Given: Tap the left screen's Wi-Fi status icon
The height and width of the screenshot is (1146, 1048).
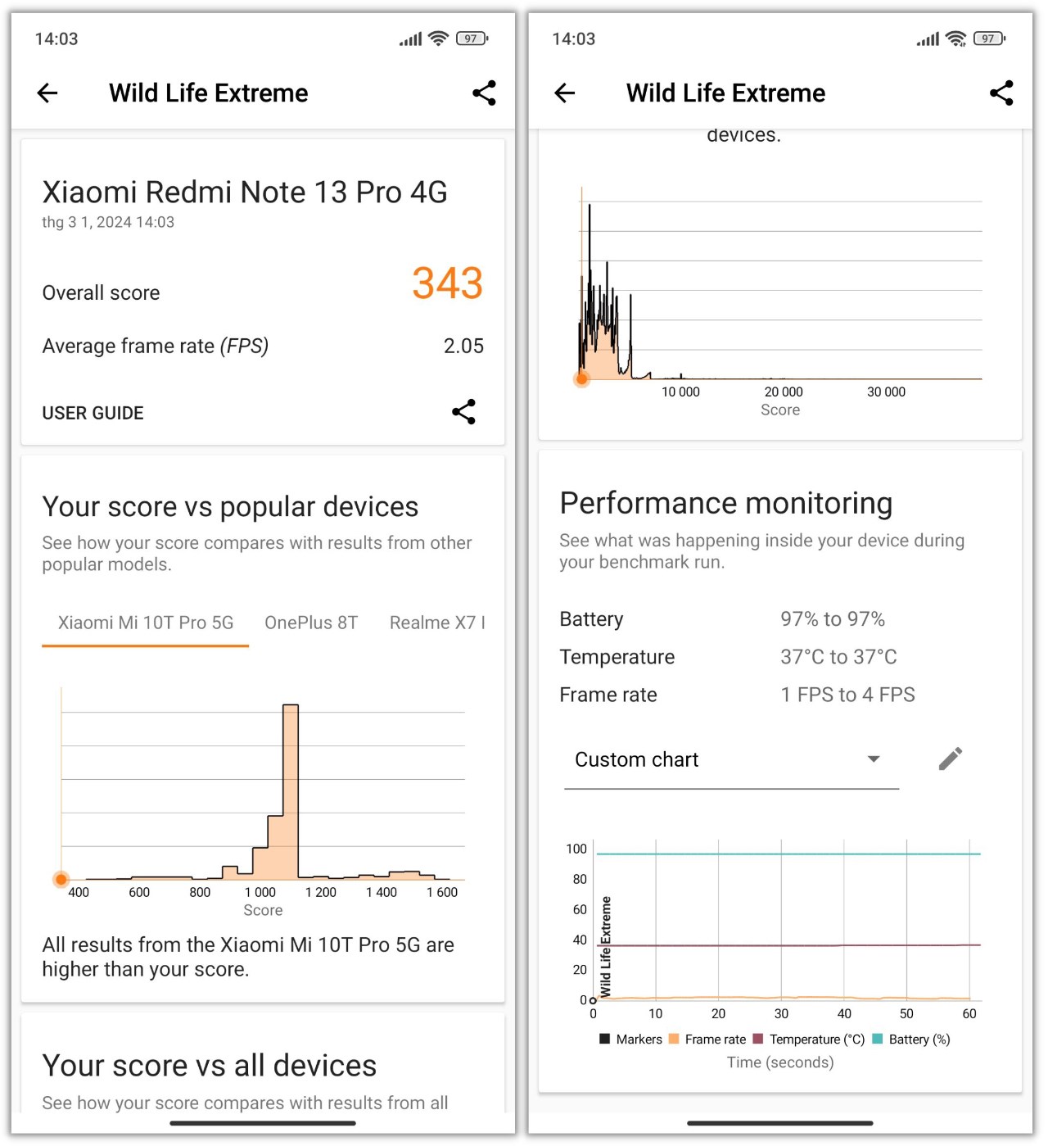Looking at the screenshot, I should click(439, 39).
